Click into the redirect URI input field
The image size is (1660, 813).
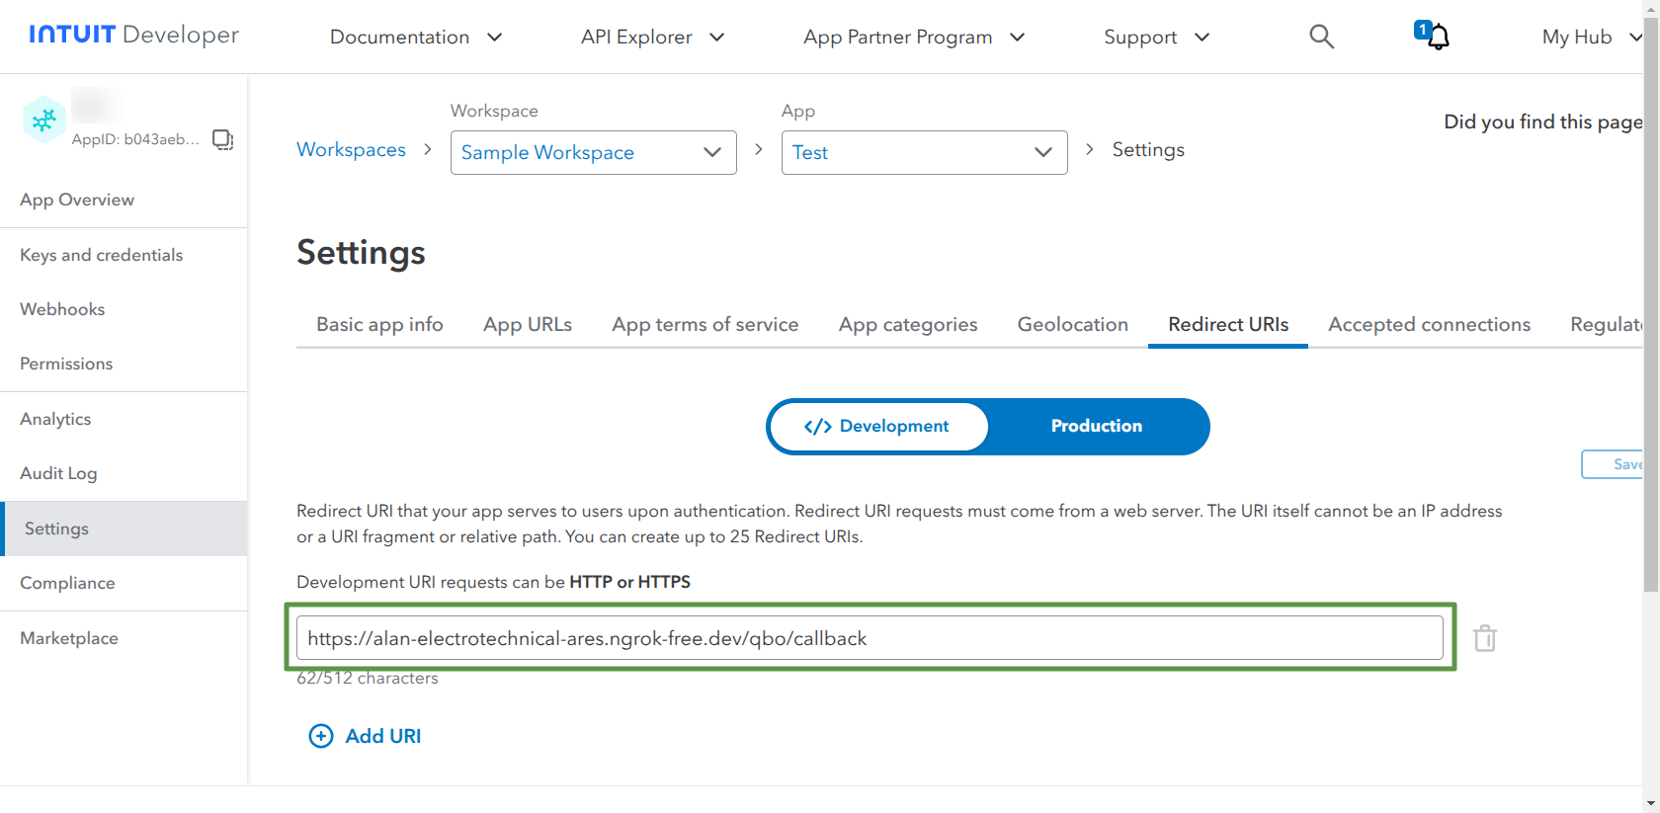pos(870,638)
